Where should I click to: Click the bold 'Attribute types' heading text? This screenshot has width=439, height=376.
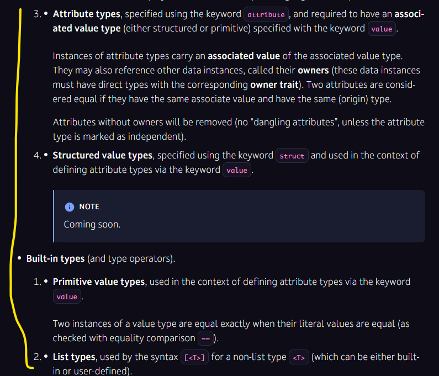(87, 14)
